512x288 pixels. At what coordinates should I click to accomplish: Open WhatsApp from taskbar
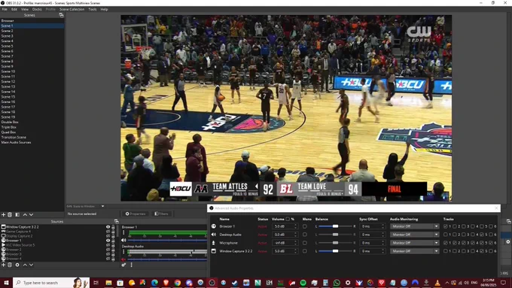[x=337, y=283]
